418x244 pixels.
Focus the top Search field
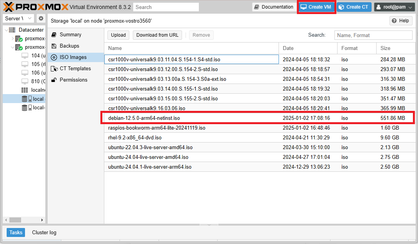pos(166,7)
